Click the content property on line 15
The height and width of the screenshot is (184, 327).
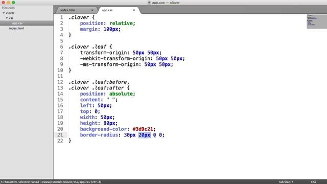click(90, 100)
